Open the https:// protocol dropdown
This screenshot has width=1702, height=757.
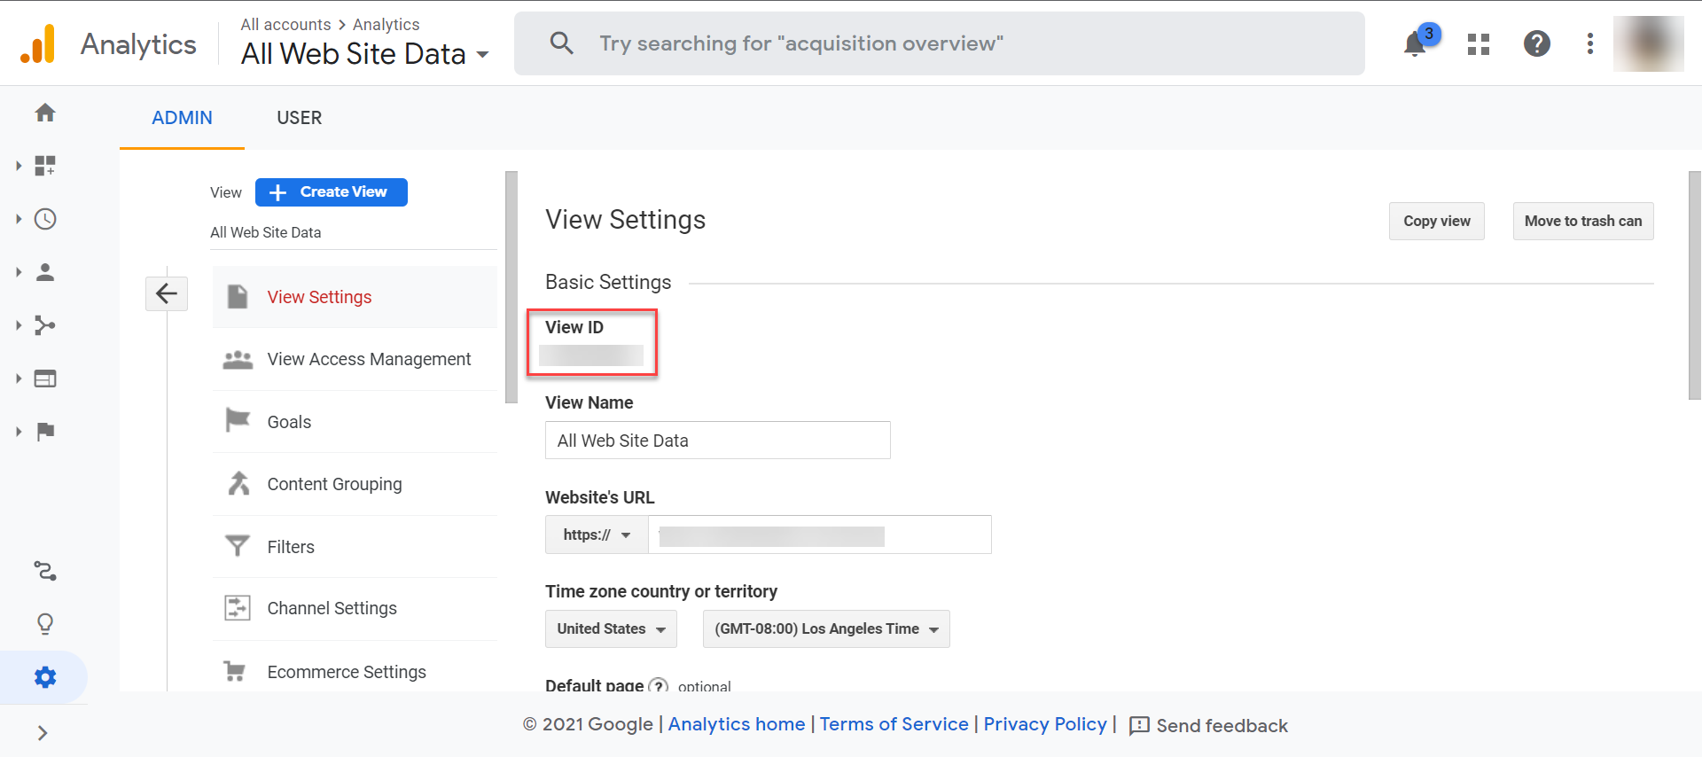coord(597,535)
